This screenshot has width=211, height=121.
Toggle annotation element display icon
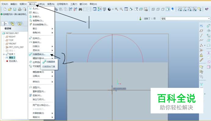199,9
